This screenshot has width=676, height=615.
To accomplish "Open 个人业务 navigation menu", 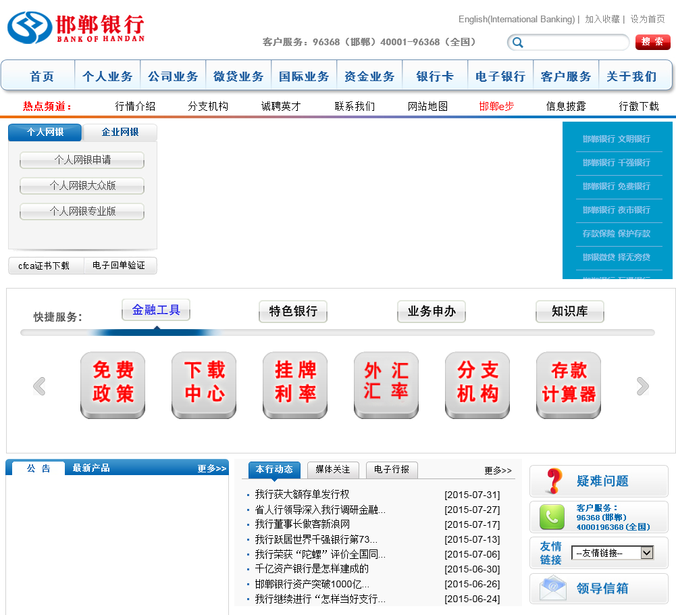I will (107, 76).
